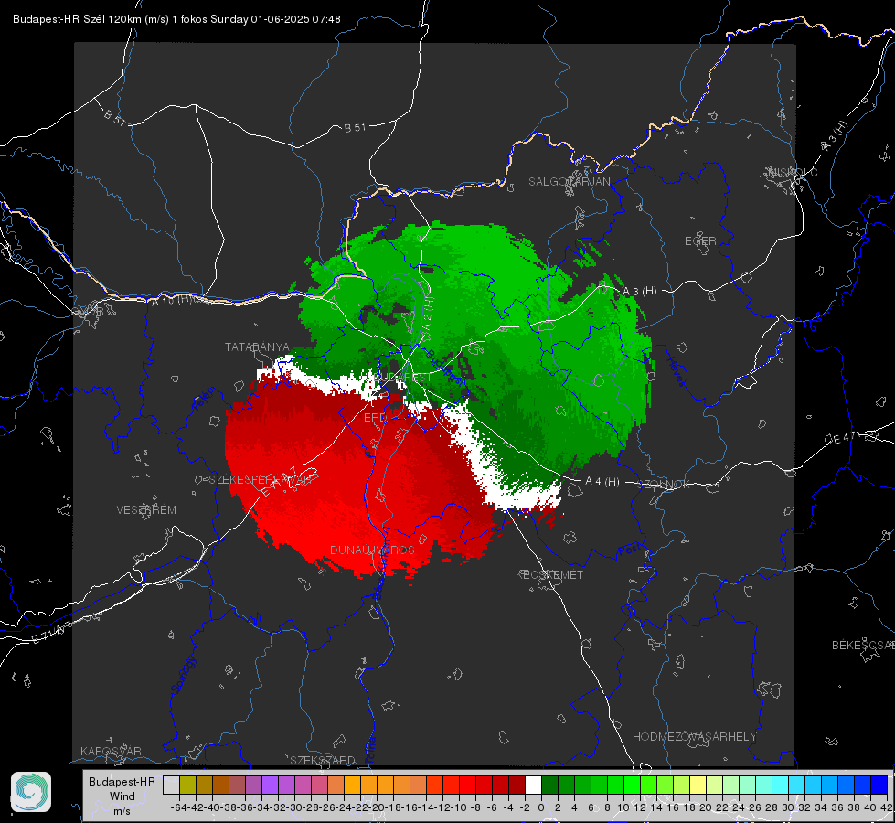Select the brown swatch between -40 and -38
Viewport: 895px width, 823px height.
(220, 785)
